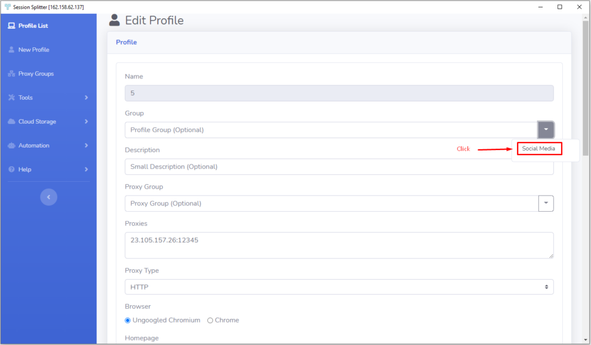Select Chrome browser option

[x=210, y=320]
